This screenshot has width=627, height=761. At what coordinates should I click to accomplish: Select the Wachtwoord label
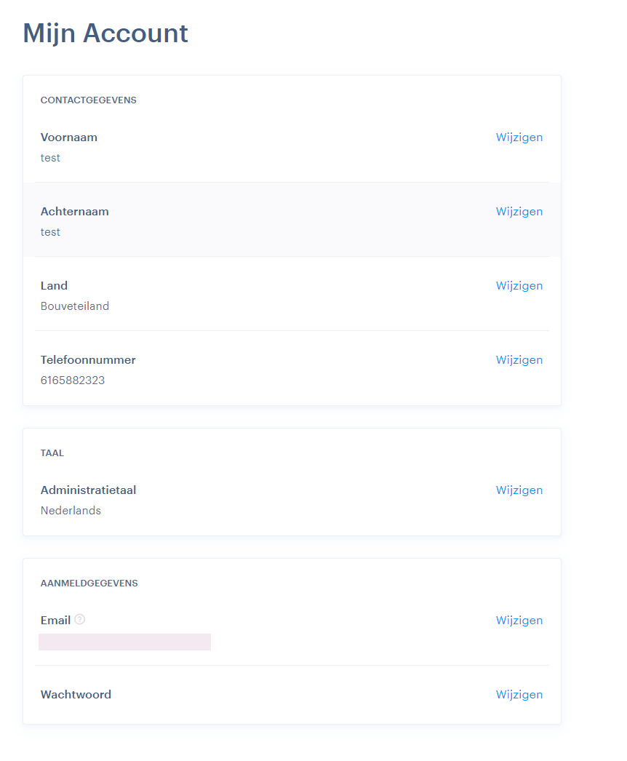coord(76,695)
